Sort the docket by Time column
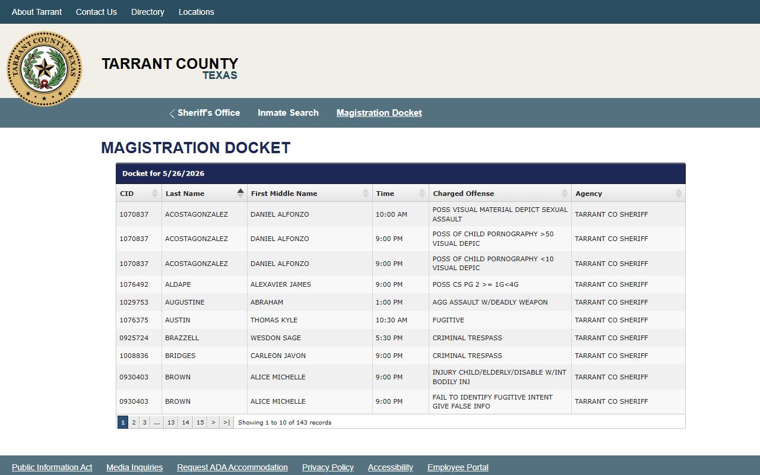 [x=401, y=194]
